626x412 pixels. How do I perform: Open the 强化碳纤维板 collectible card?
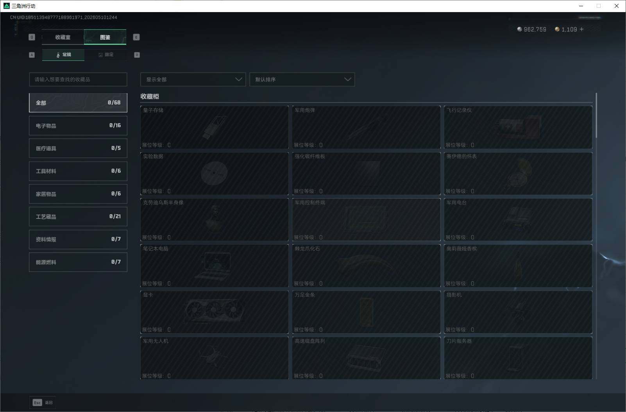pos(366,173)
